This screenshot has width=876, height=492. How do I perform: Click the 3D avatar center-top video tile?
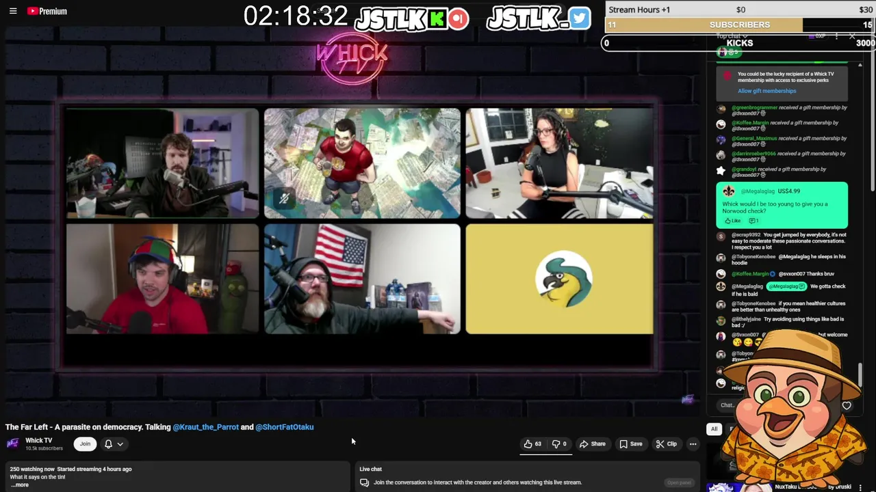[362, 163]
